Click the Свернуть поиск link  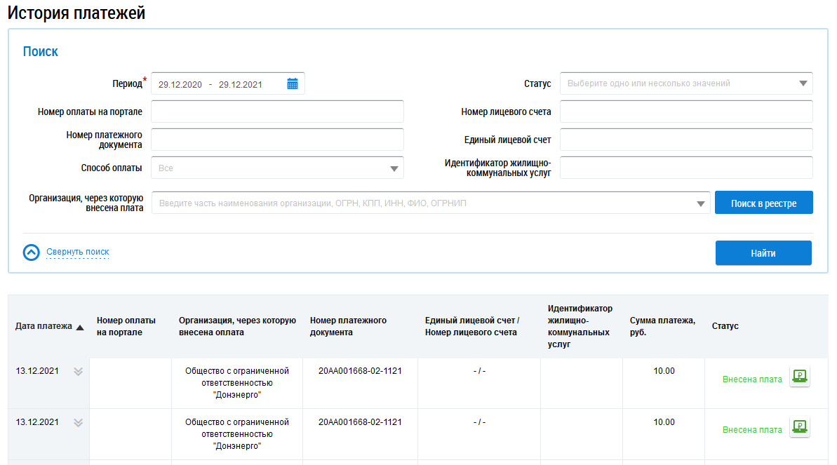(x=77, y=252)
